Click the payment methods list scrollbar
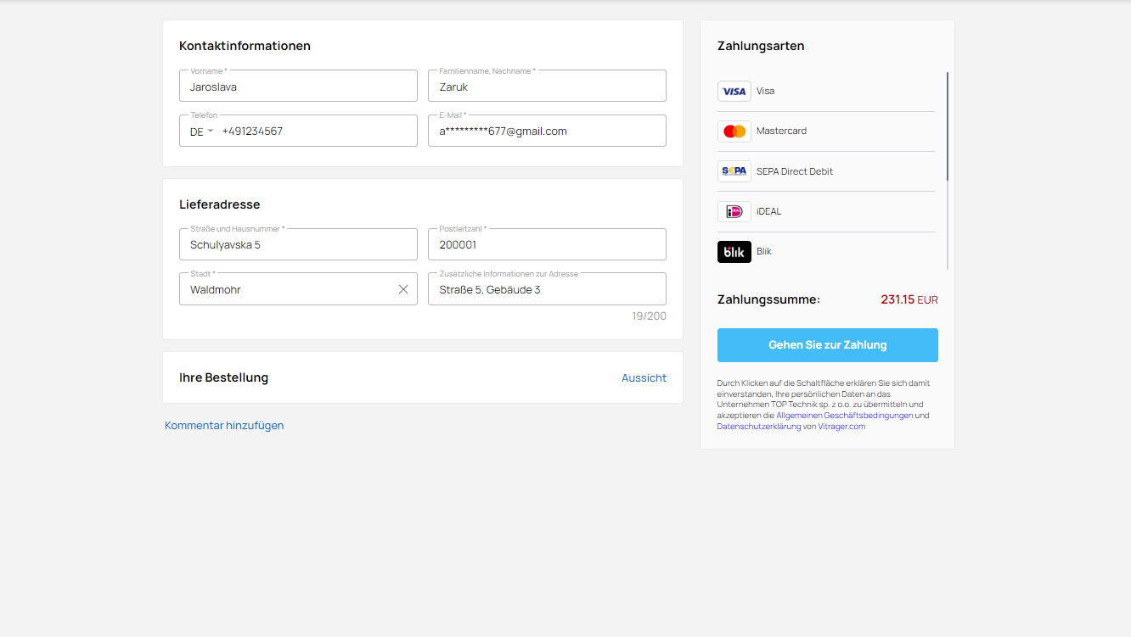This screenshot has width=1131, height=637. [948, 127]
